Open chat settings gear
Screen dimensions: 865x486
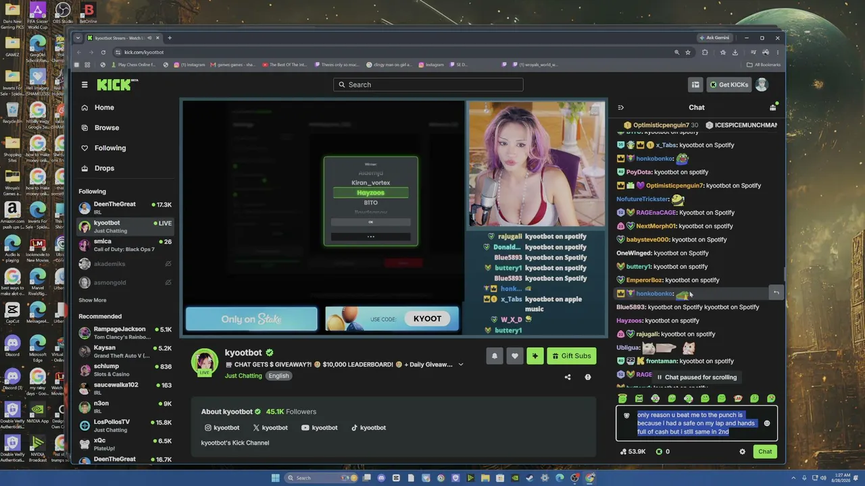tap(743, 452)
